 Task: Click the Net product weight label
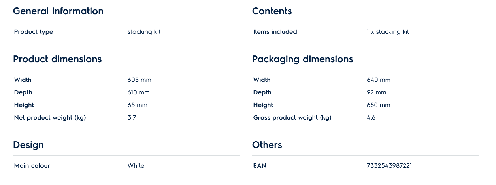point(50,118)
